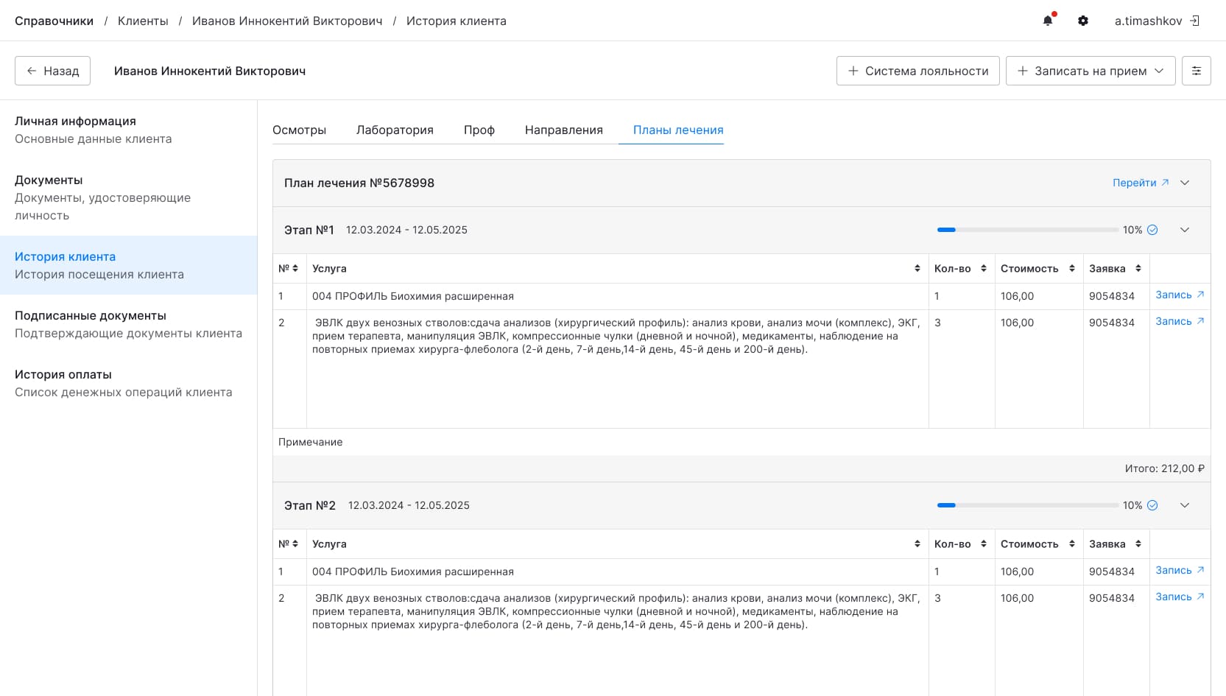Collapse the Этап №1 section chevron
Viewport: 1226px width, 696px height.
click(x=1185, y=229)
